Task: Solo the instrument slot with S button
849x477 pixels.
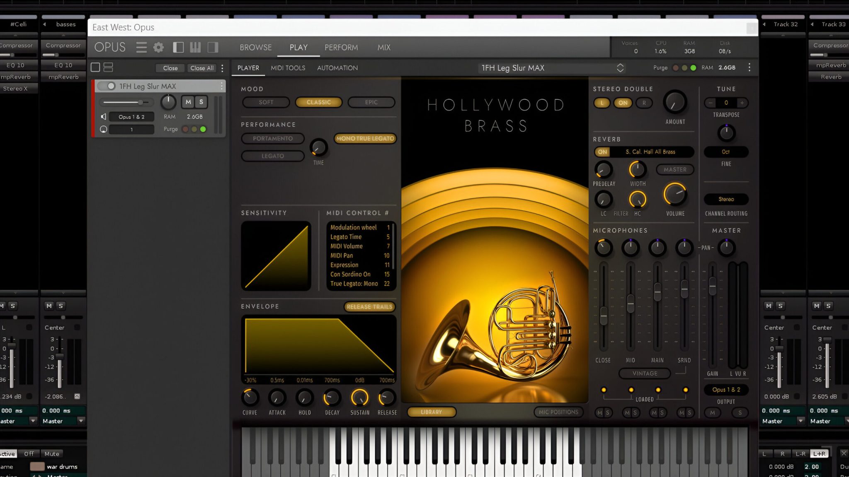Action: coord(201,102)
